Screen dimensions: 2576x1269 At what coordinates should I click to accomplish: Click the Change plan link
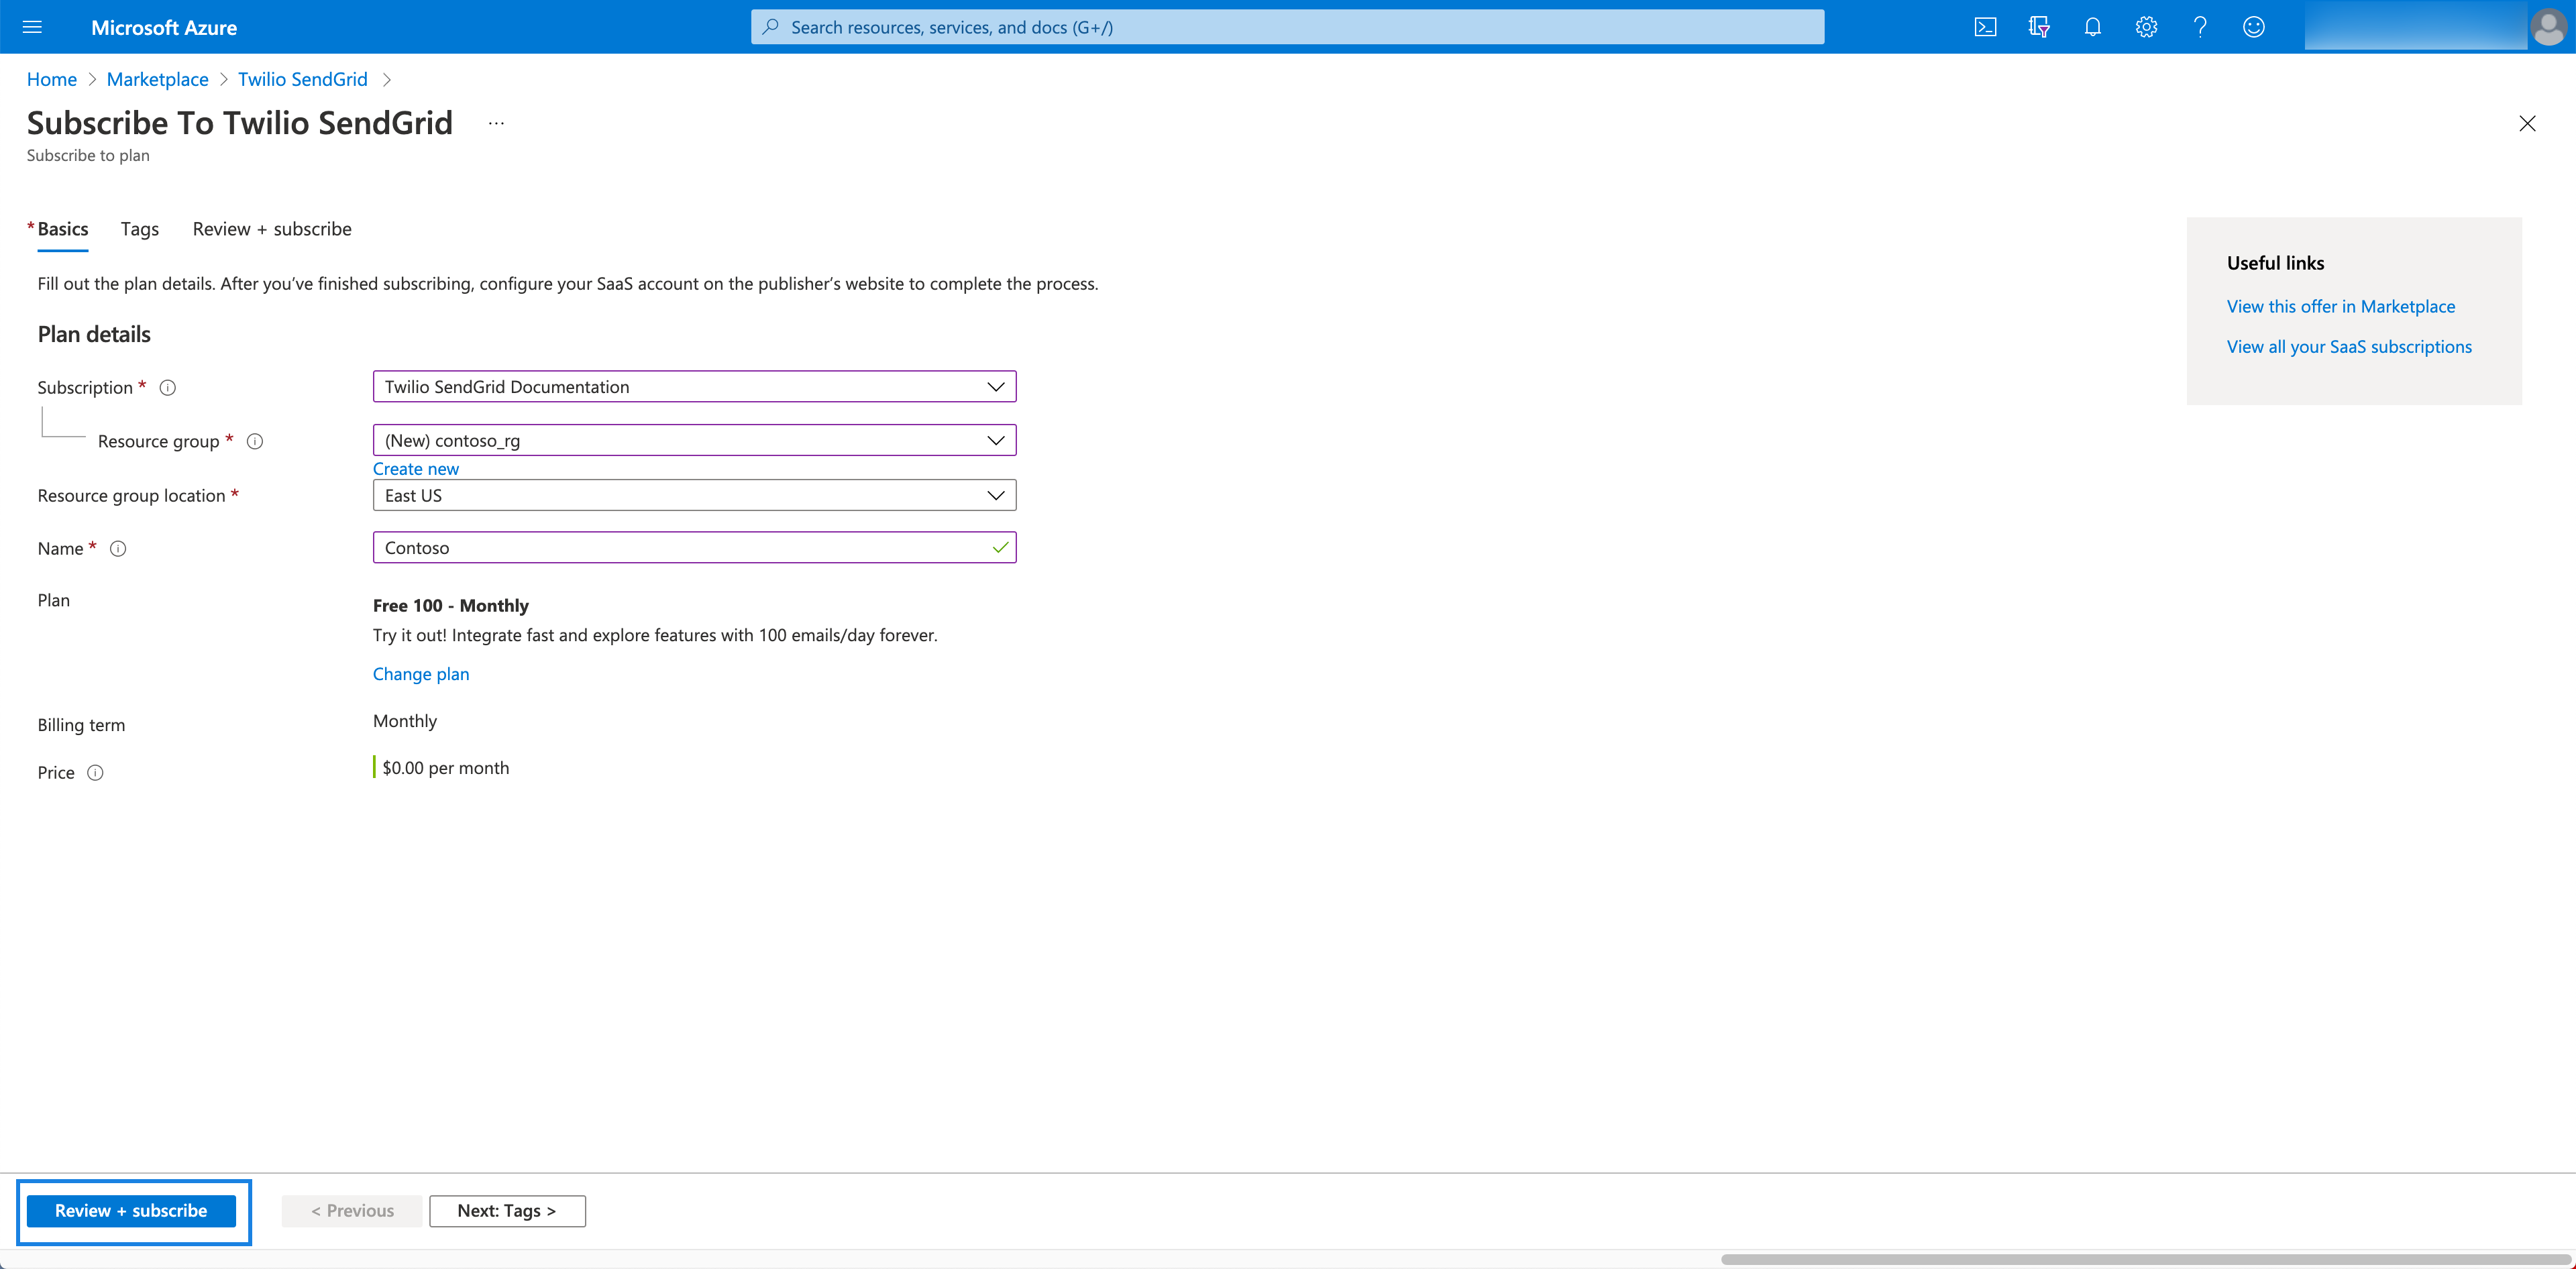pos(420,673)
